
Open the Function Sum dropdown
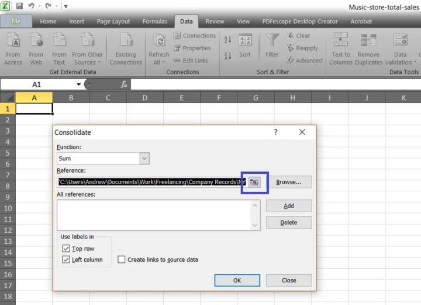coord(144,159)
